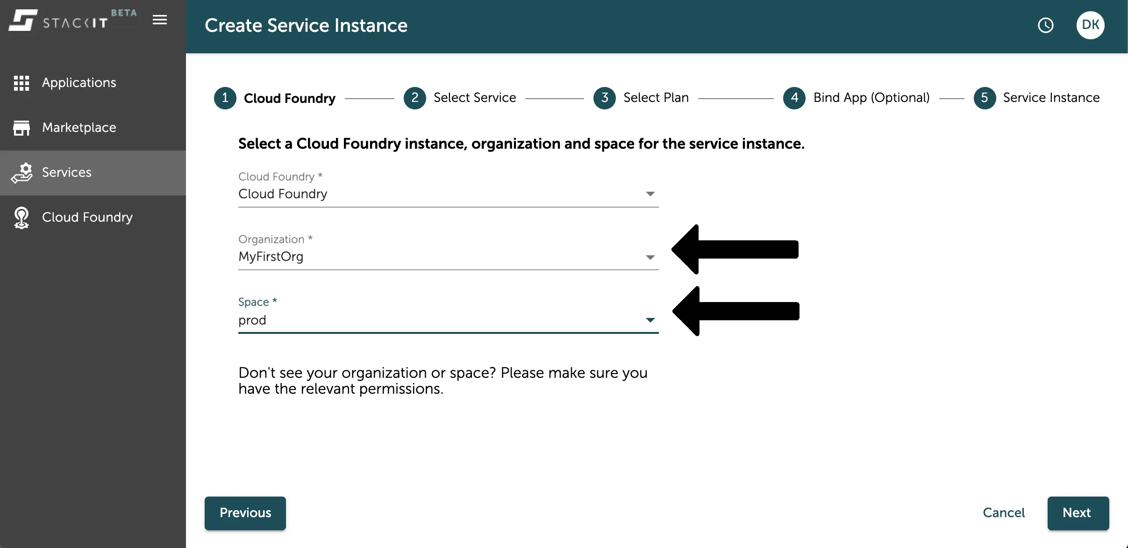Viewport: 1128px width, 548px height.
Task: Open the Organization dropdown showing MyFirstOrg
Action: coord(650,257)
